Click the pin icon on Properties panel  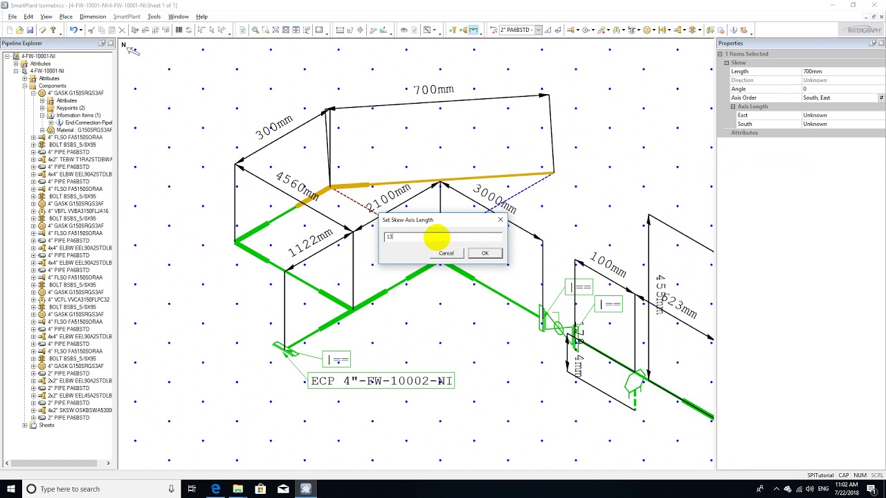872,43
